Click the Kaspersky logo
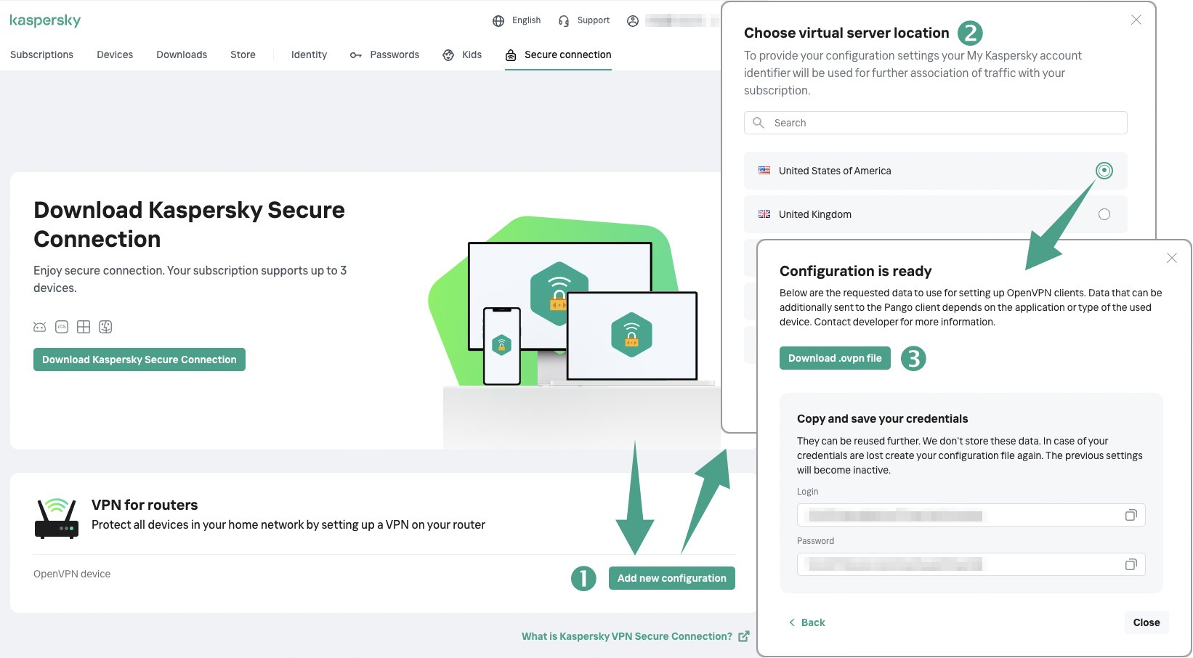The image size is (1193, 658). [45, 20]
